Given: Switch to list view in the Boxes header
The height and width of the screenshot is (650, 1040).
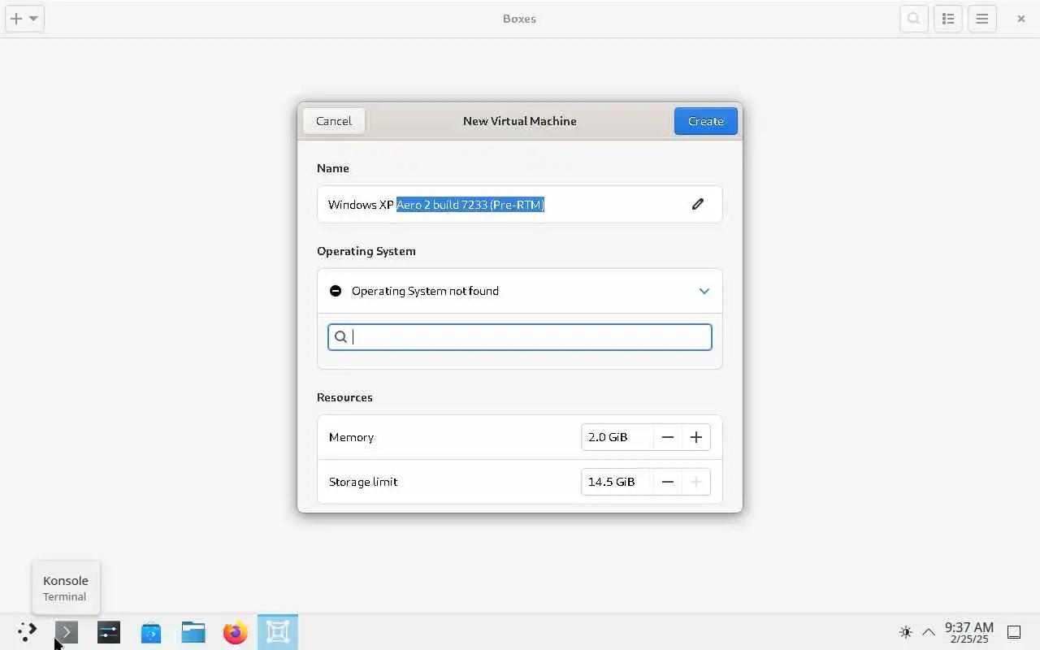Looking at the screenshot, I should click(x=948, y=19).
